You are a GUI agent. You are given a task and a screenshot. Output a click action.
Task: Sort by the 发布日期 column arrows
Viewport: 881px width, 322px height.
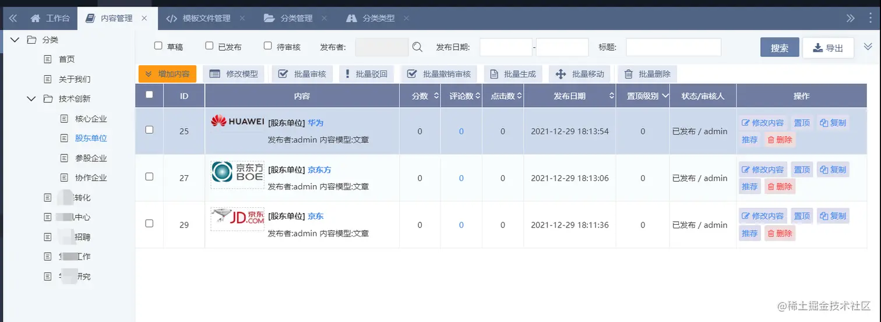click(611, 96)
